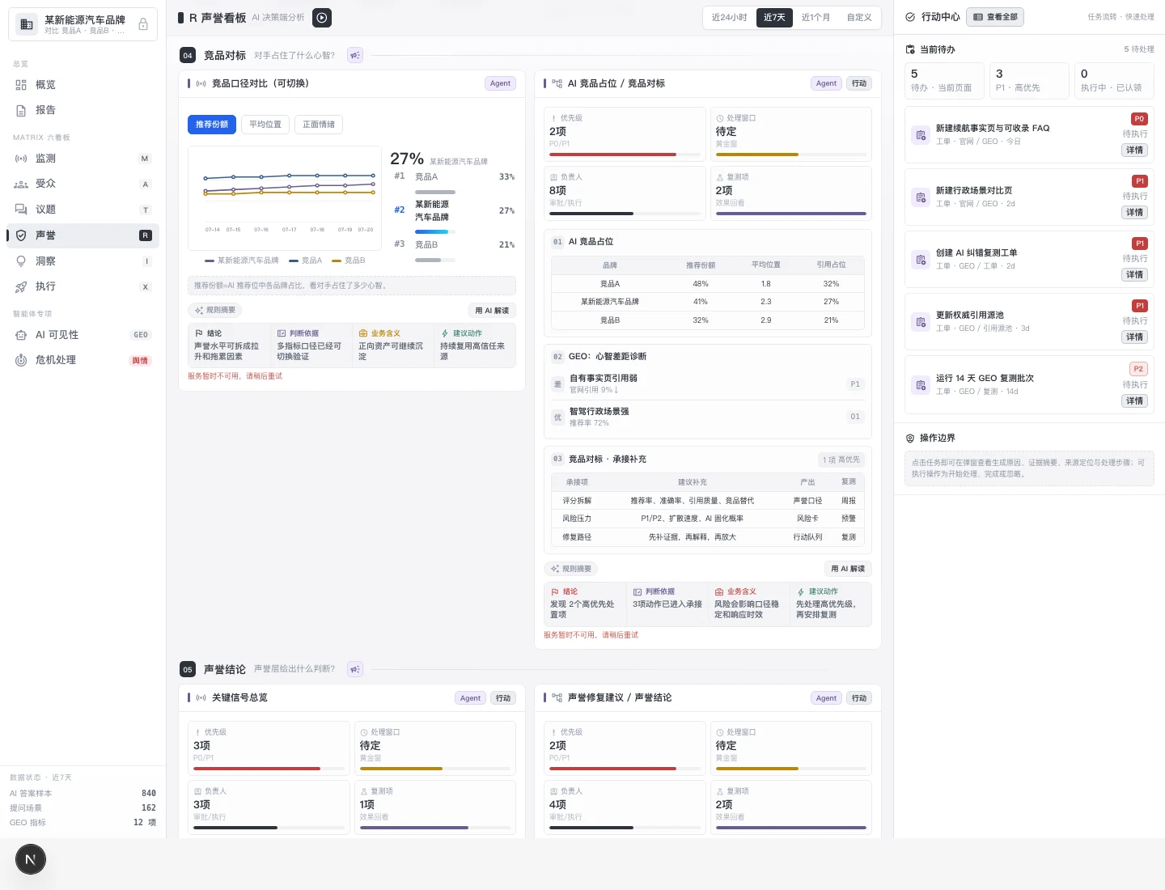
Task: Select the 近24小时 time range tab
Action: coord(730,17)
